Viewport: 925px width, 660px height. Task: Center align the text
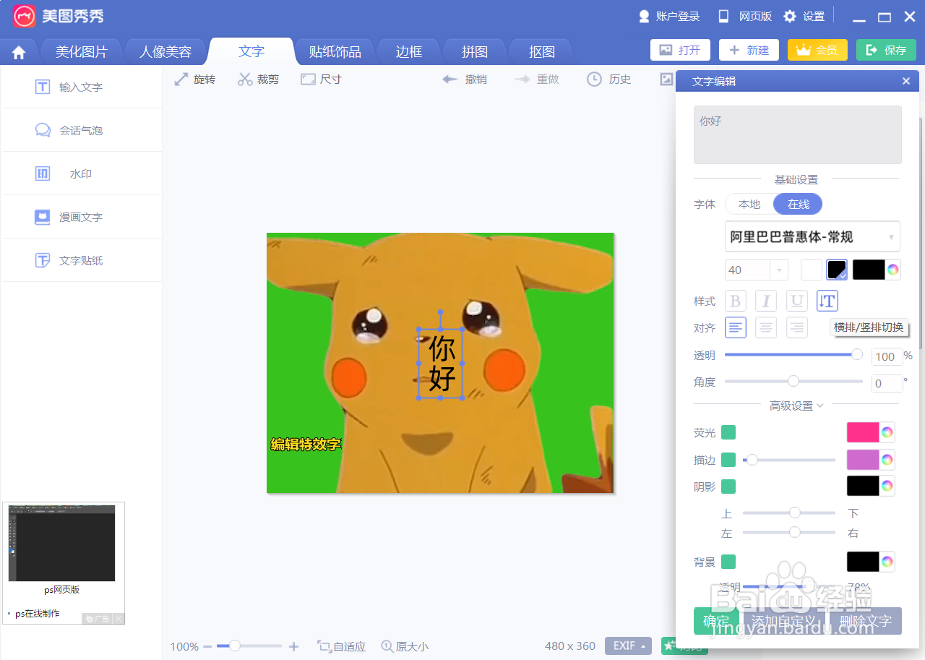pyautogui.click(x=766, y=327)
